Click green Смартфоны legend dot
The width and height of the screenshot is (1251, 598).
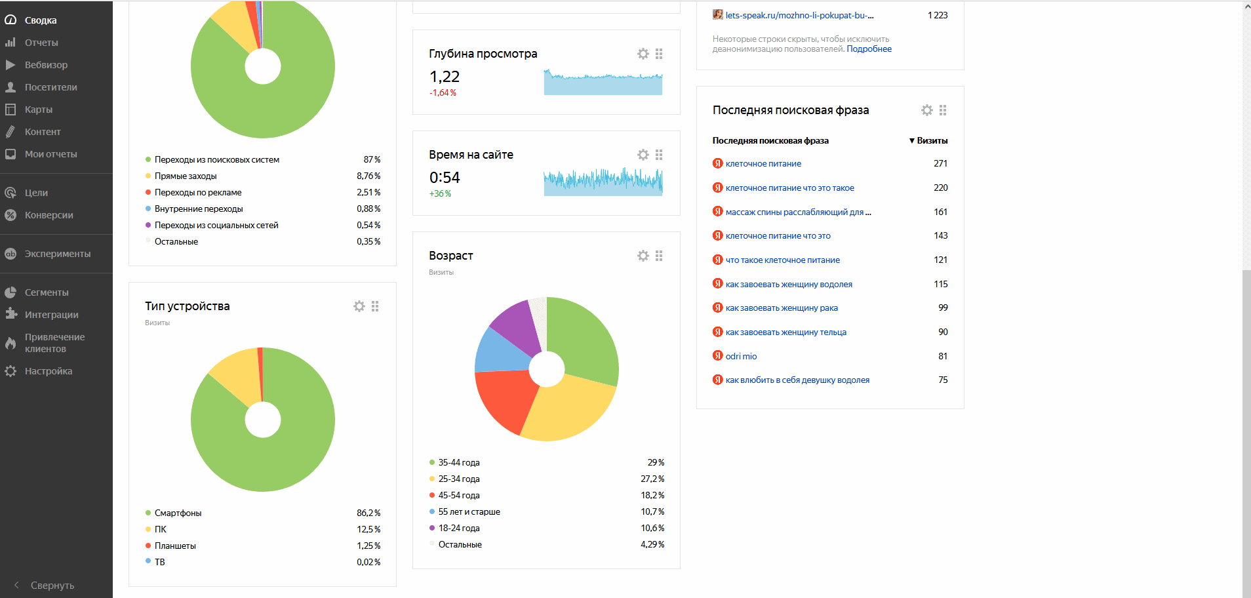(148, 513)
